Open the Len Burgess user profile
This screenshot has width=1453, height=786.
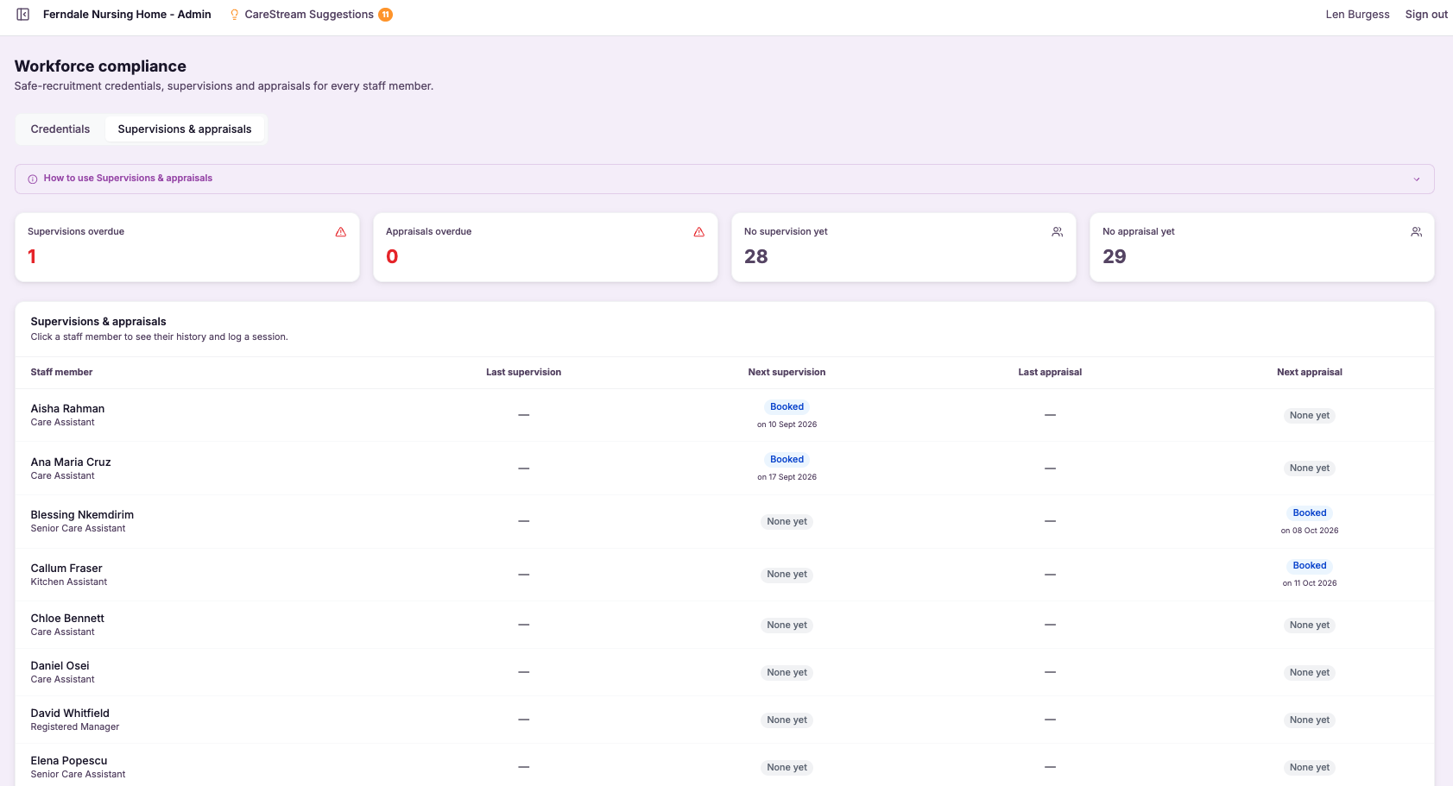click(1357, 15)
